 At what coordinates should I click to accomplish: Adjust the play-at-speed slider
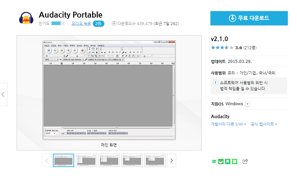click(x=147, y=56)
